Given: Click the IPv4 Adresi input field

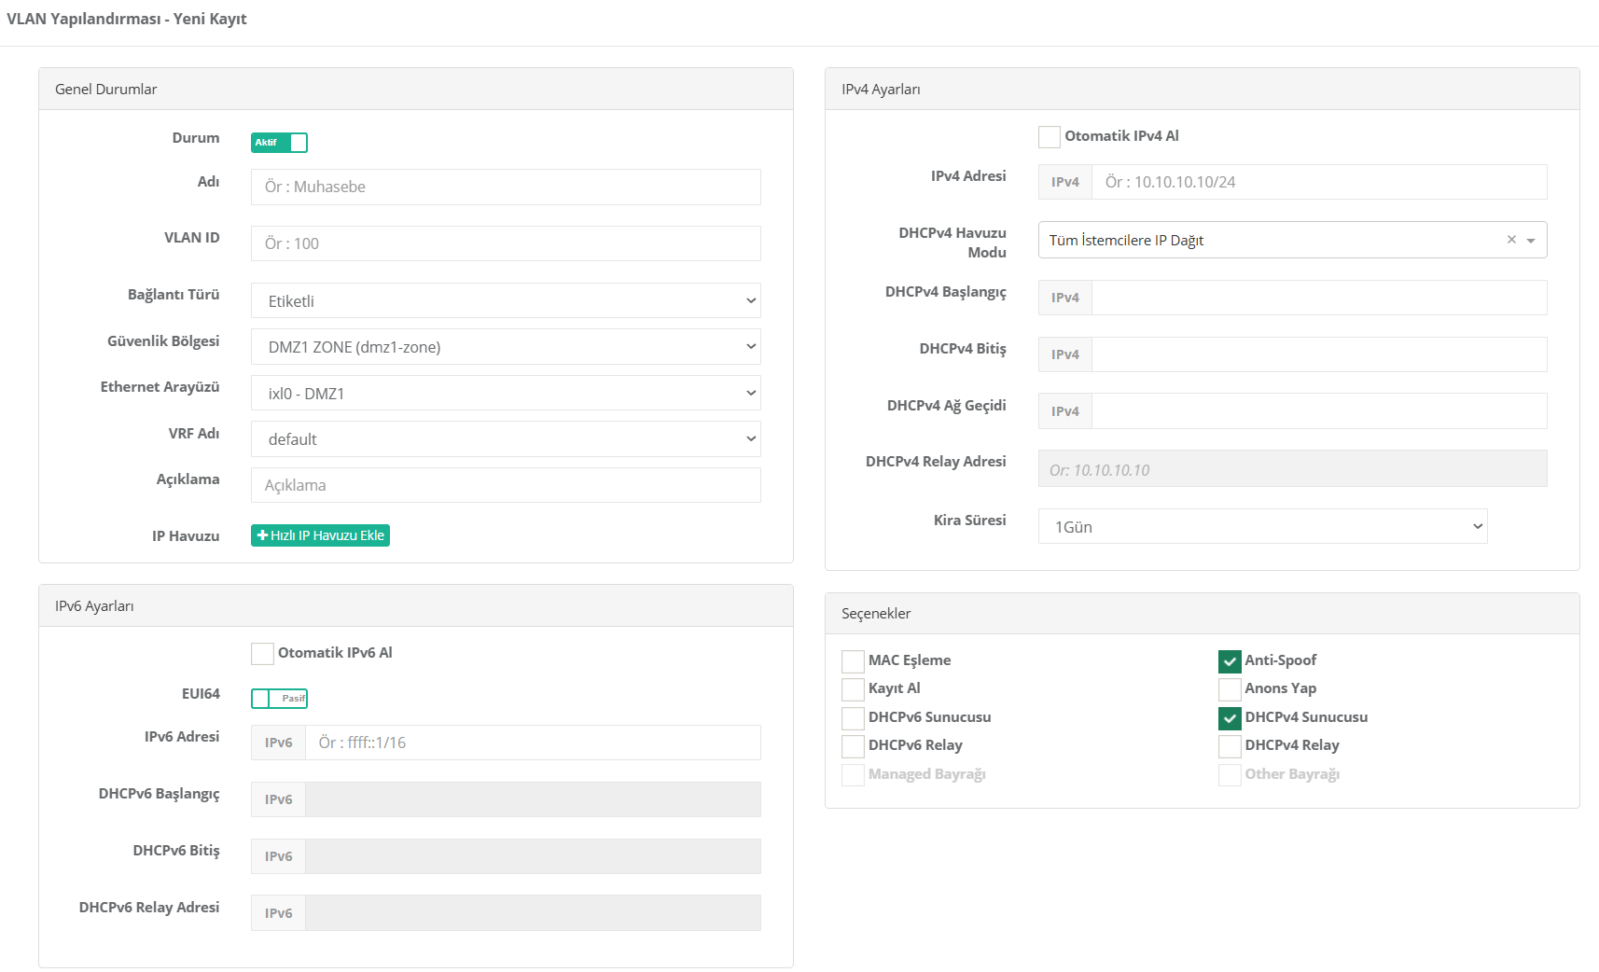Looking at the screenshot, I should click(x=1318, y=182).
